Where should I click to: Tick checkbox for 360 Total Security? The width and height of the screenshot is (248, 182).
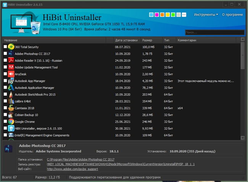pos(5,46)
